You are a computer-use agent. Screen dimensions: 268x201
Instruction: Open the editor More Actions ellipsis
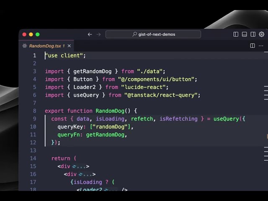(x=261, y=46)
